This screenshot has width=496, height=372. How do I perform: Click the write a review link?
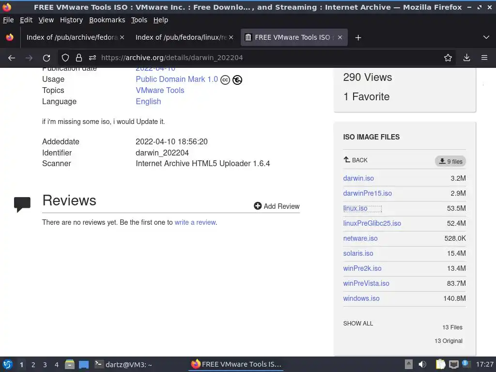(x=195, y=222)
